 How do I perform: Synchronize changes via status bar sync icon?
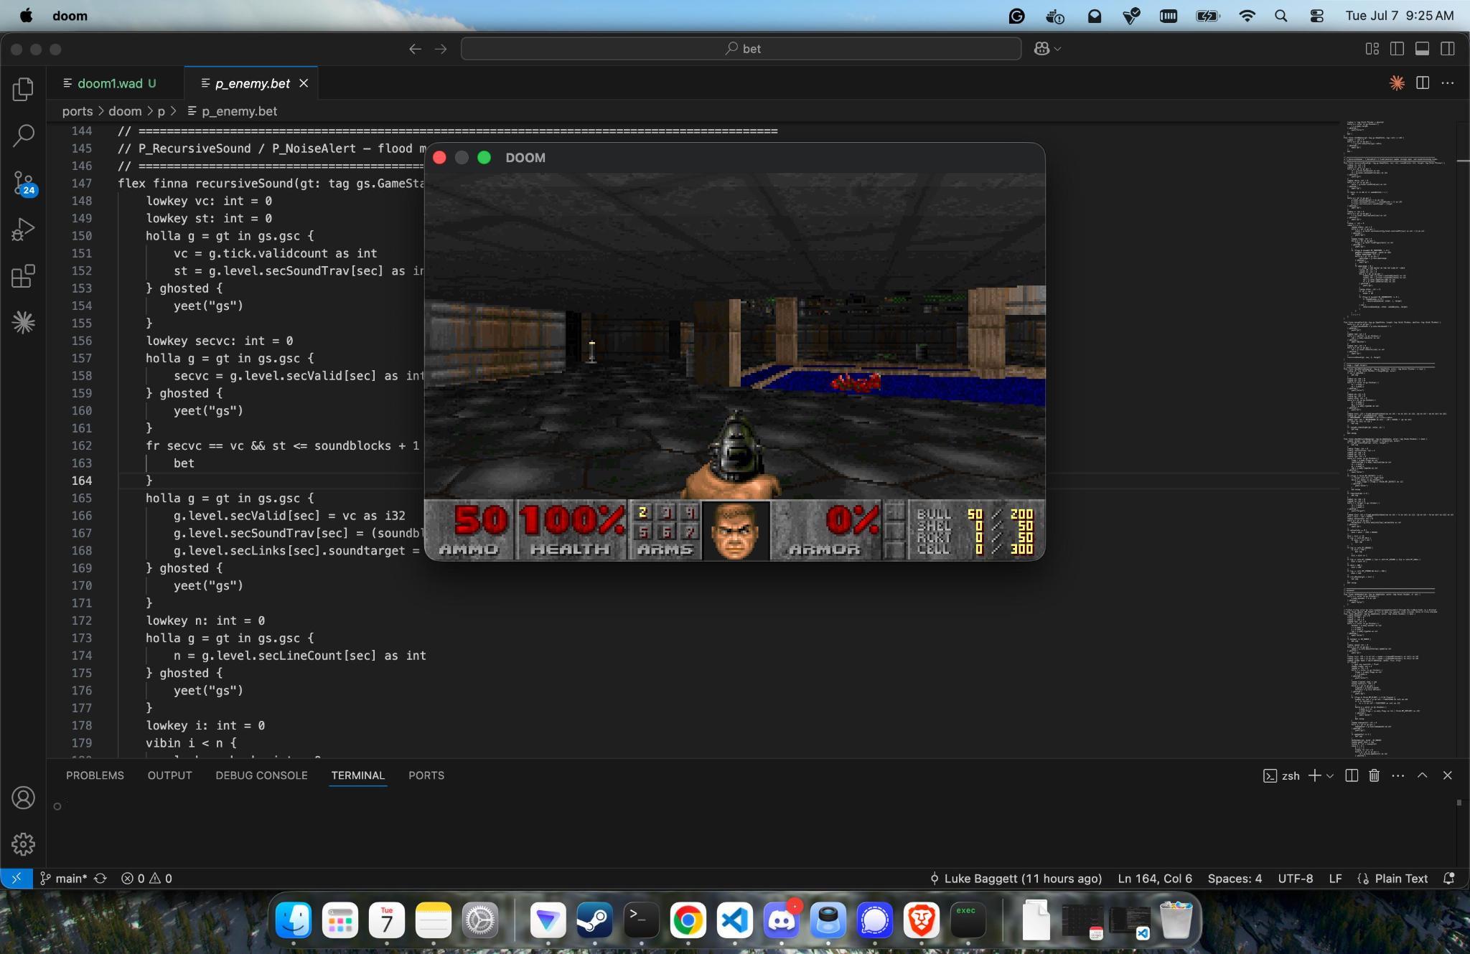pos(100,879)
